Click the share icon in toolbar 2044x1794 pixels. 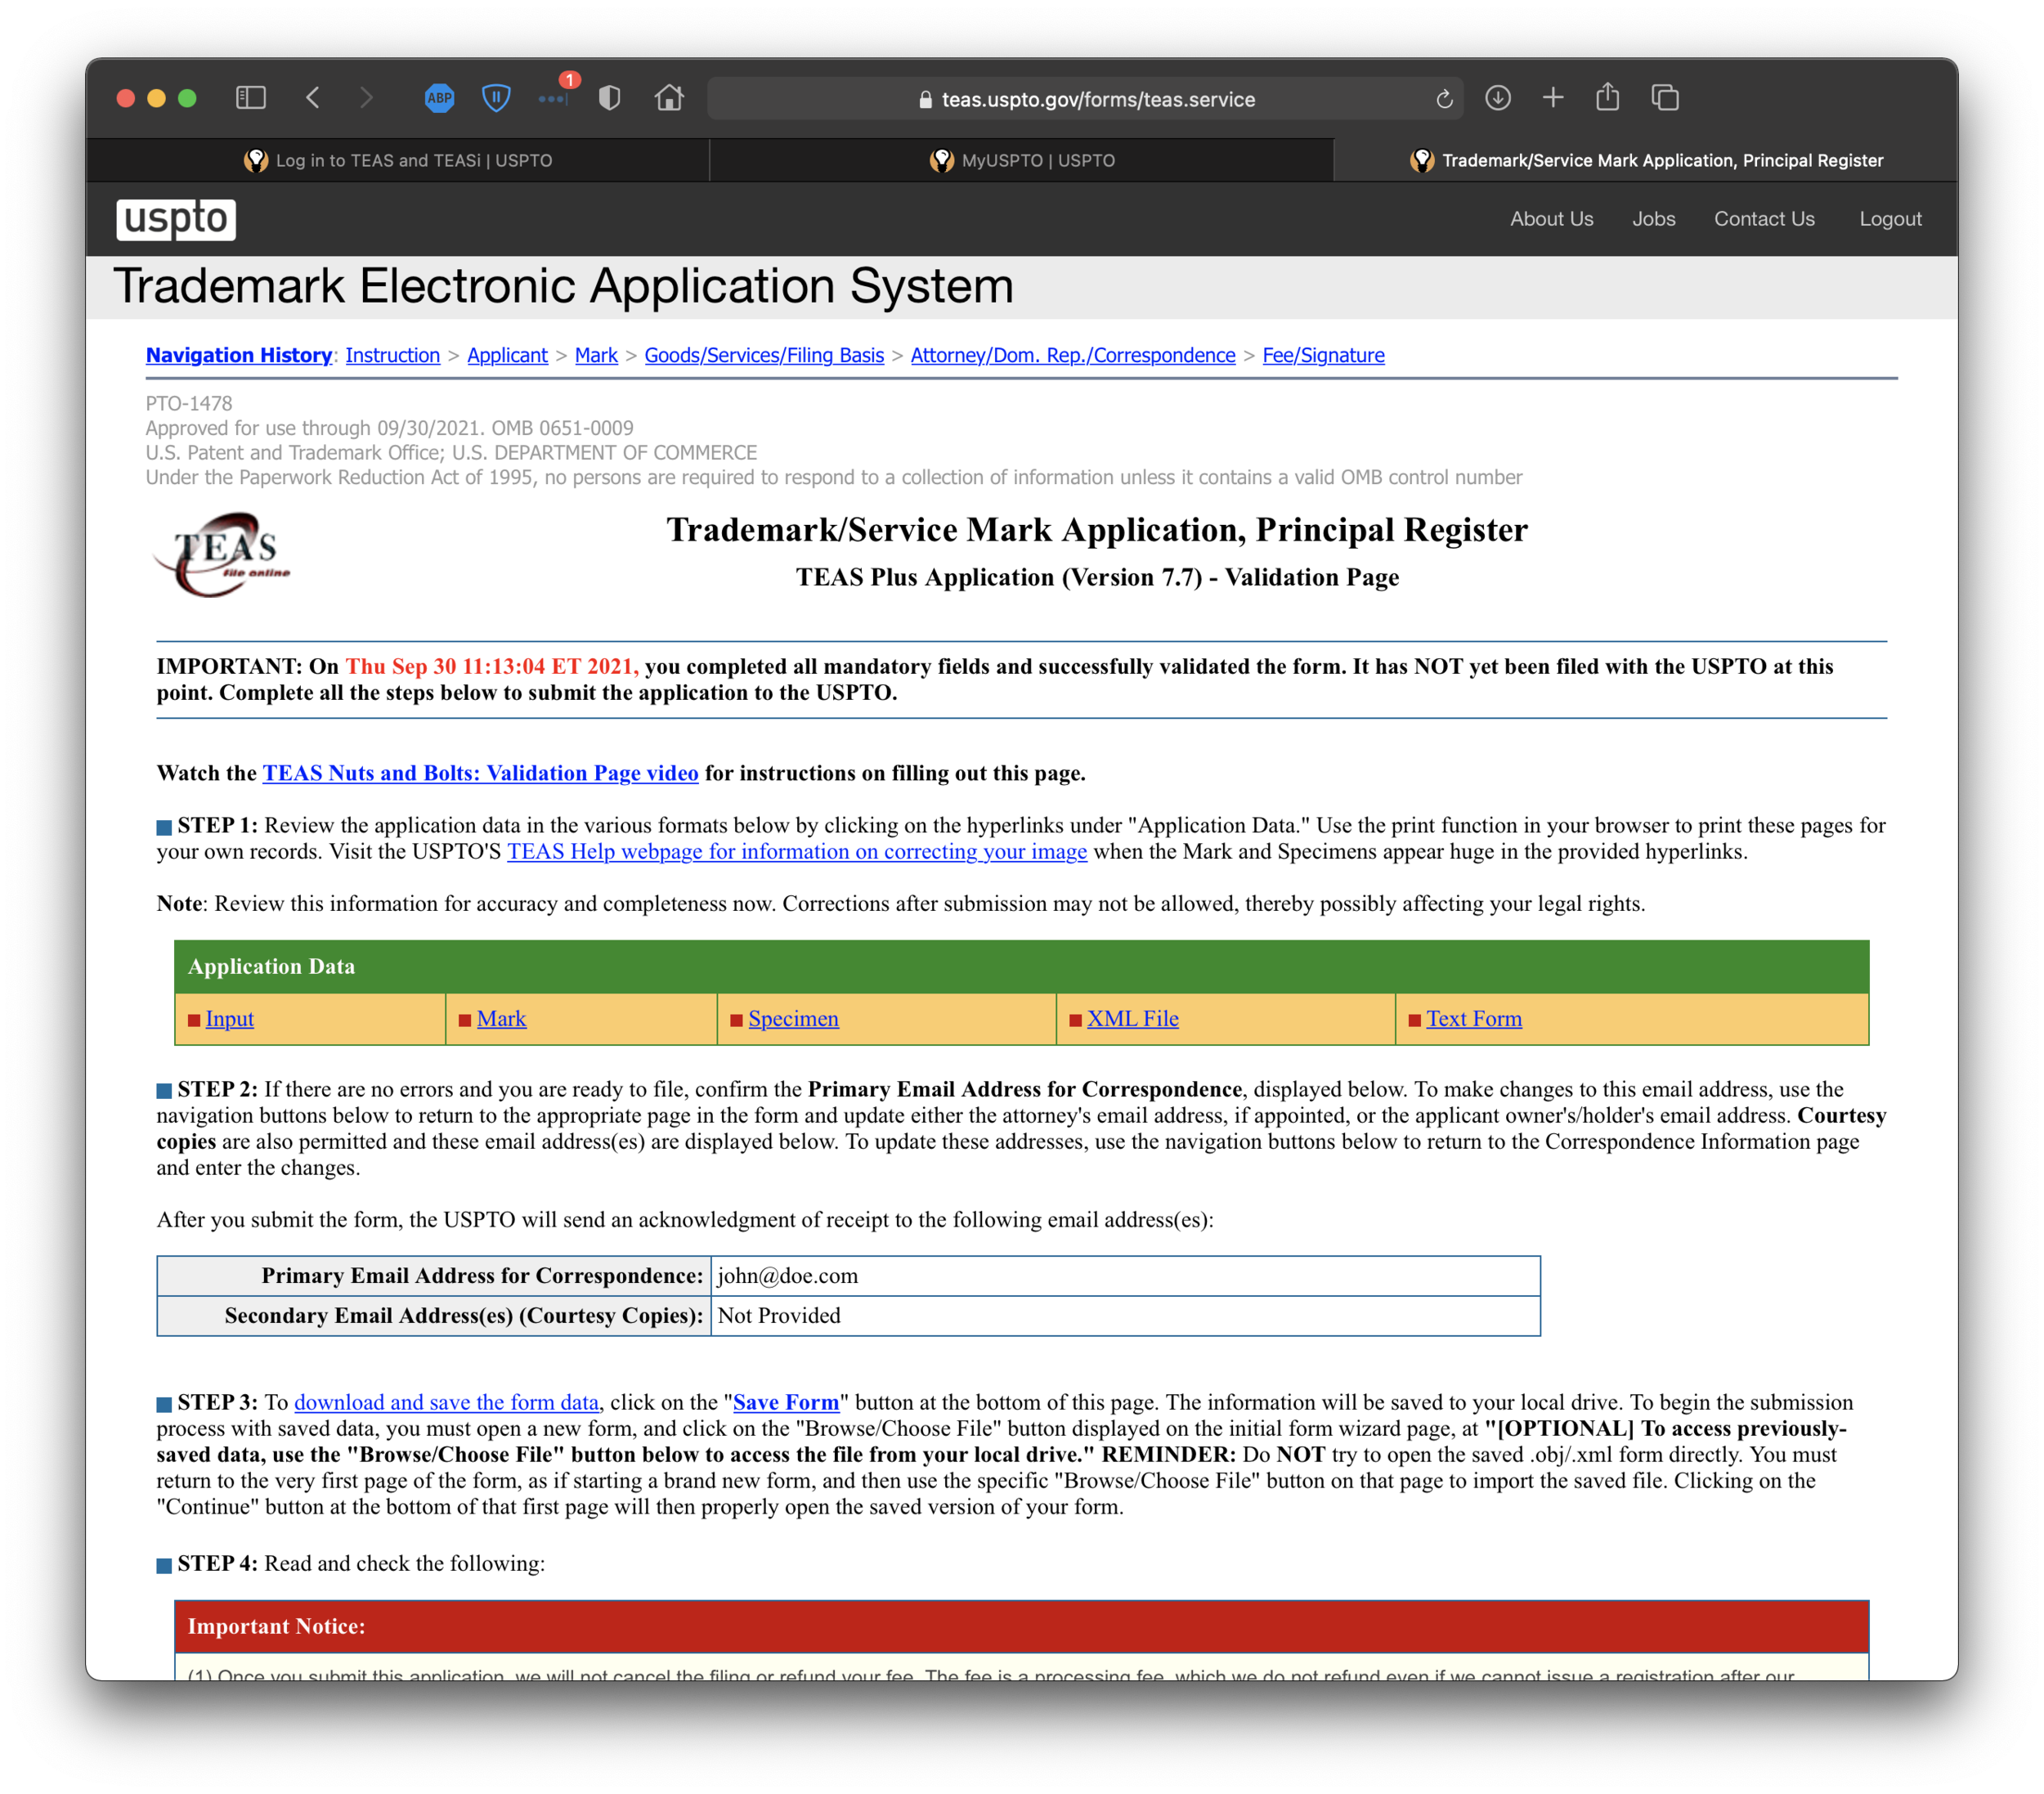pyautogui.click(x=1608, y=97)
